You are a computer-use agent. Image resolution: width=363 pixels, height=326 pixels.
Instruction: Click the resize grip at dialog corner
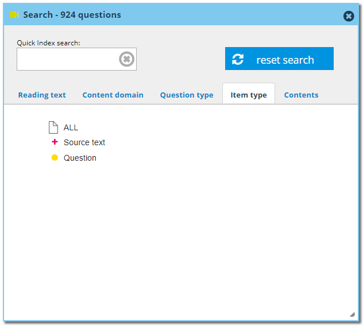(352, 314)
